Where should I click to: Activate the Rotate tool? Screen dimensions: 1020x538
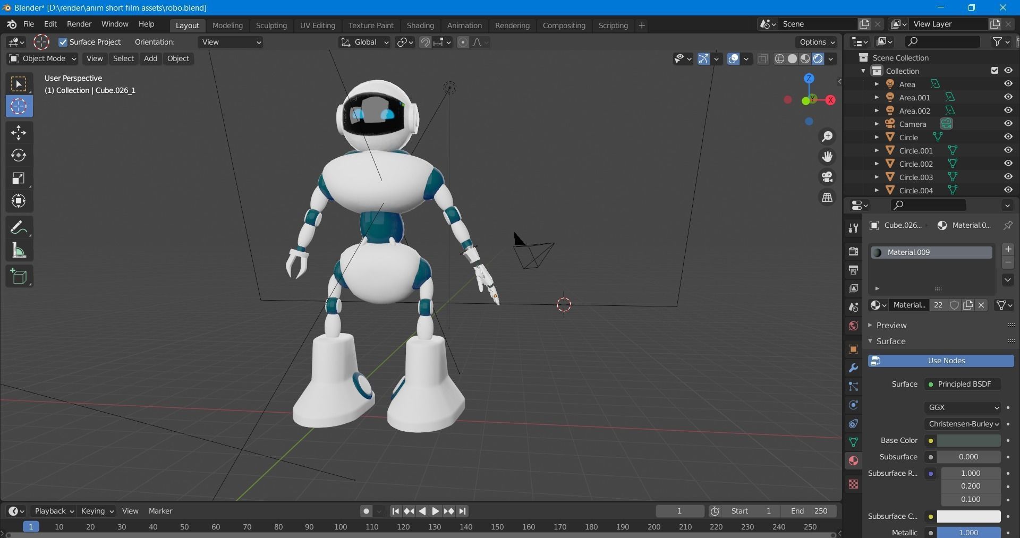tap(19, 155)
